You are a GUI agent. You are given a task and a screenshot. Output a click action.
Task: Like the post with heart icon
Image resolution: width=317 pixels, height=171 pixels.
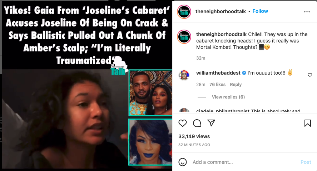click(x=183, y=123)
